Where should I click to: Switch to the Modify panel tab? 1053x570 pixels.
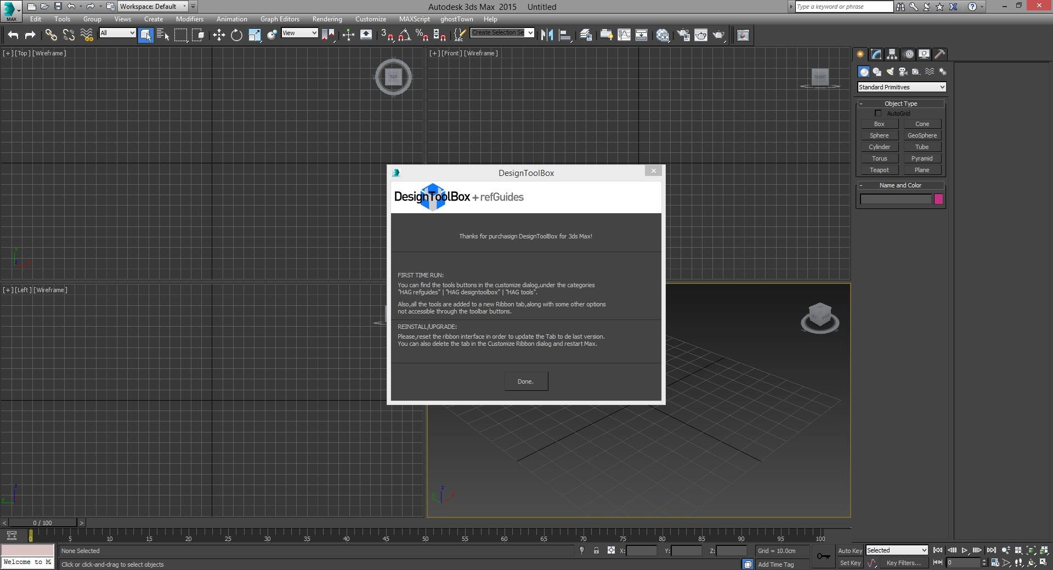pyautogui.click(x=876, y=54)
